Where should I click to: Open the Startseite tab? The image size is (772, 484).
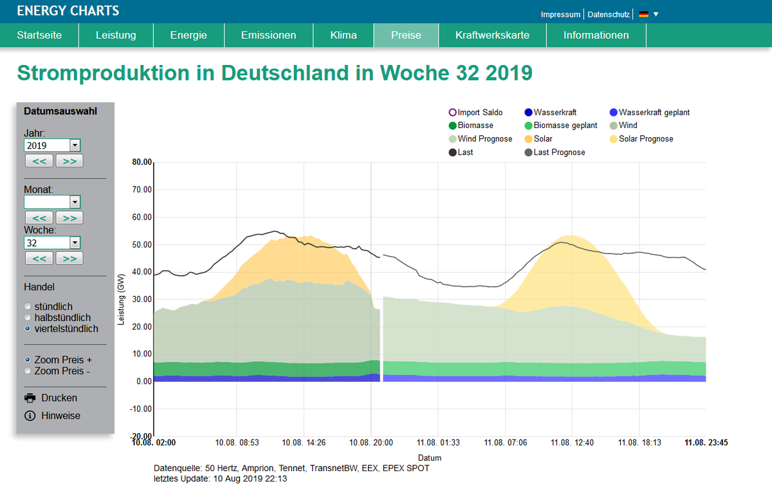(39, 35)
